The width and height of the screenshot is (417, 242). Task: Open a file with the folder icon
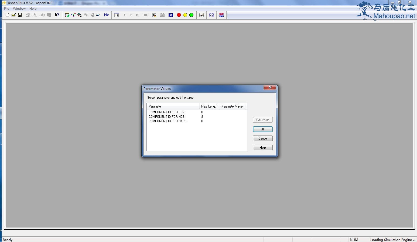tap(13, 15)
